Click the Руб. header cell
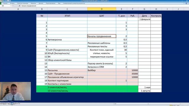This screenshot has height=106, width=189. (133, 16)
